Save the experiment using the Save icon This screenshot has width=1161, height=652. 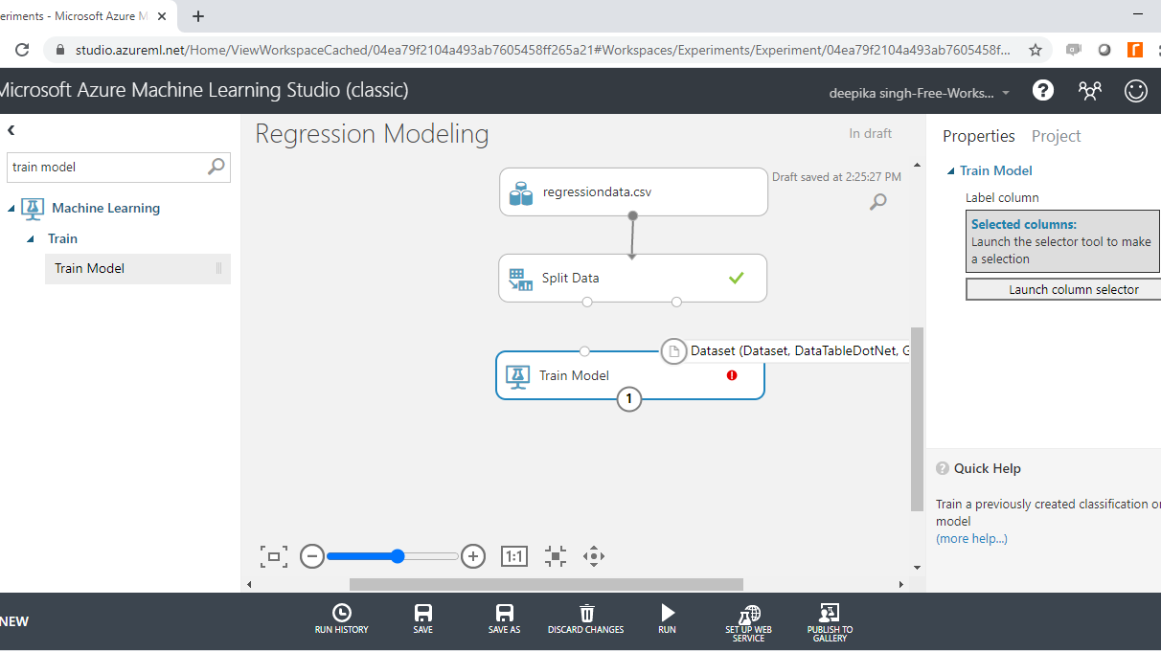coord(422,618)
